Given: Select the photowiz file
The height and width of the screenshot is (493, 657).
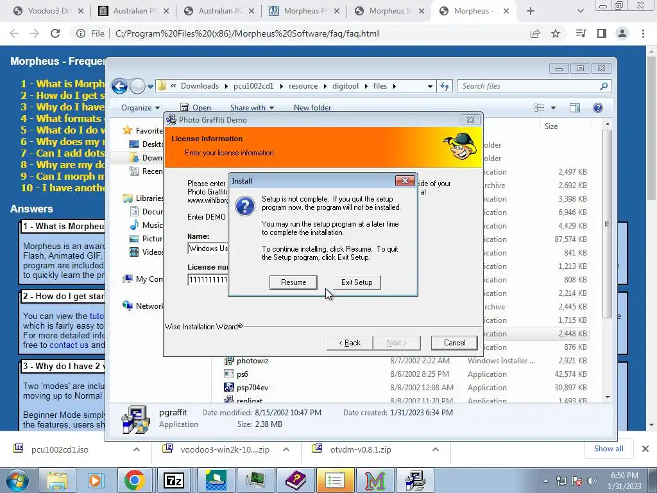Looking at the screenshot, I should coord(252,361).
